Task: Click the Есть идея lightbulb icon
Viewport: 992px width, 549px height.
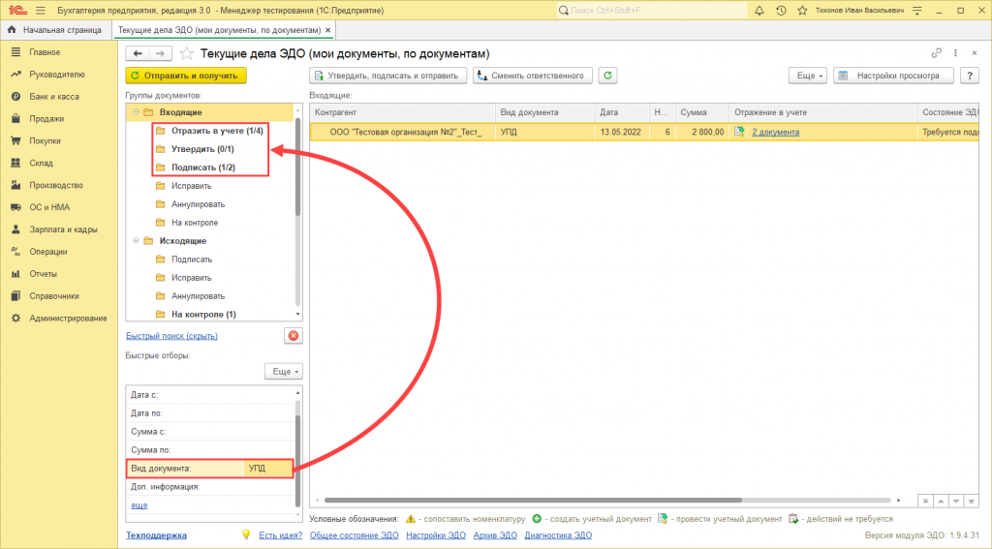Action: coord(246,535)
